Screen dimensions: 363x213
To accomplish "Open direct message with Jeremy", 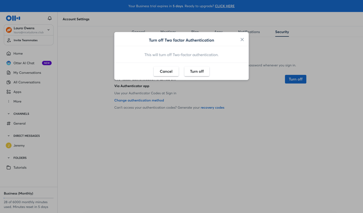I will [19, 145].
